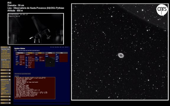Click the Filter value in Imager column
Screen dimensions: 170x106
(41, 57)
